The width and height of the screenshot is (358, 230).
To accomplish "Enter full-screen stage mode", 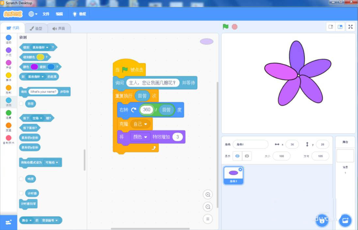I will pyautogui.click(x=350, y=27).
